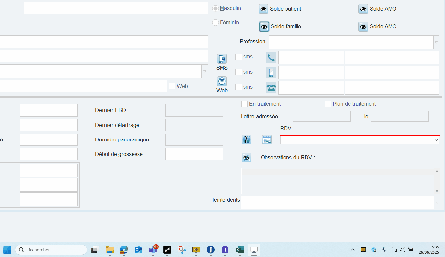The width and height of the screenshot is (445, 257).
Task: Click the Web globe icon
Action: point(222,81)
